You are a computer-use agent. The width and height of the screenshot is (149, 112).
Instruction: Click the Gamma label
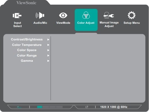point(27,61)
